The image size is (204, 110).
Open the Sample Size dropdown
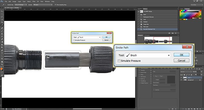21,5
